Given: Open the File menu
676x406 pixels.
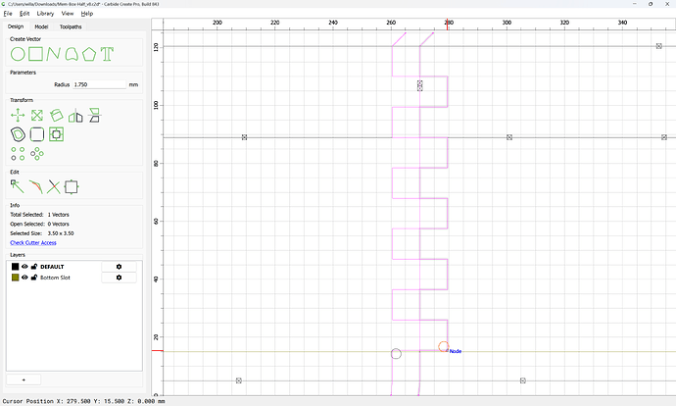Looking at the screenshot, I should click(x=8, y=14).
